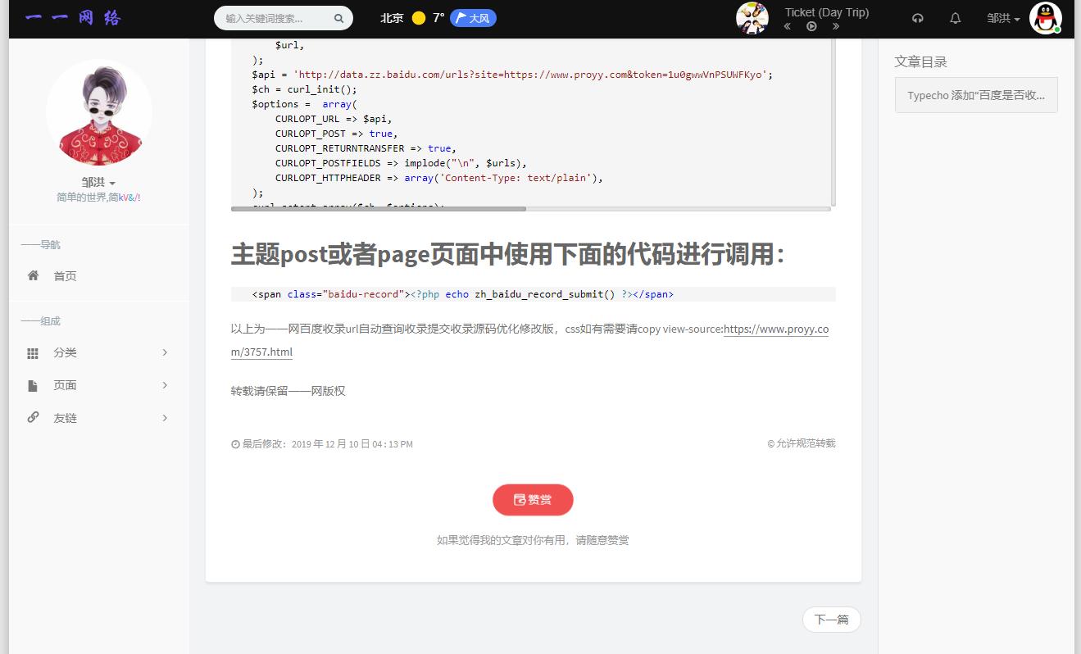
Task: Skip to next track in music player
Action: pos(835,25)
